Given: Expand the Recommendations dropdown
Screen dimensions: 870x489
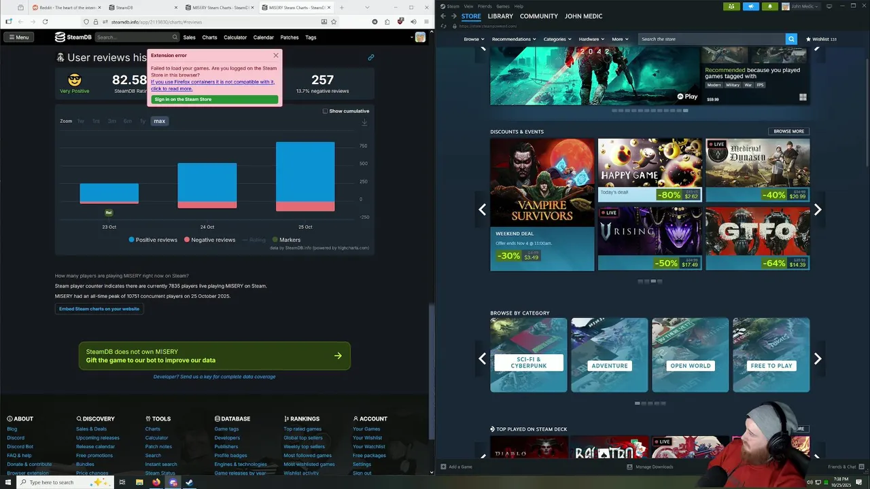Looking at the screenshot, I should pos(514,39).
